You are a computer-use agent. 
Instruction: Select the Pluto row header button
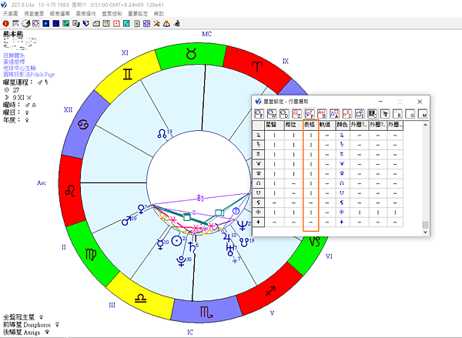[x=259, y=174]
